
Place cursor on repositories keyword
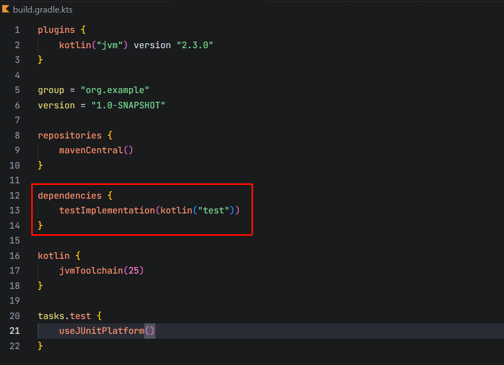point(69,135)
